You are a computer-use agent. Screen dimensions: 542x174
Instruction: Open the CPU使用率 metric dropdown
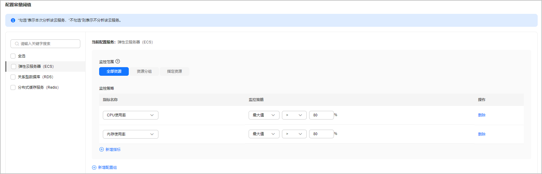pyautogui.click(x=131, y=115)
